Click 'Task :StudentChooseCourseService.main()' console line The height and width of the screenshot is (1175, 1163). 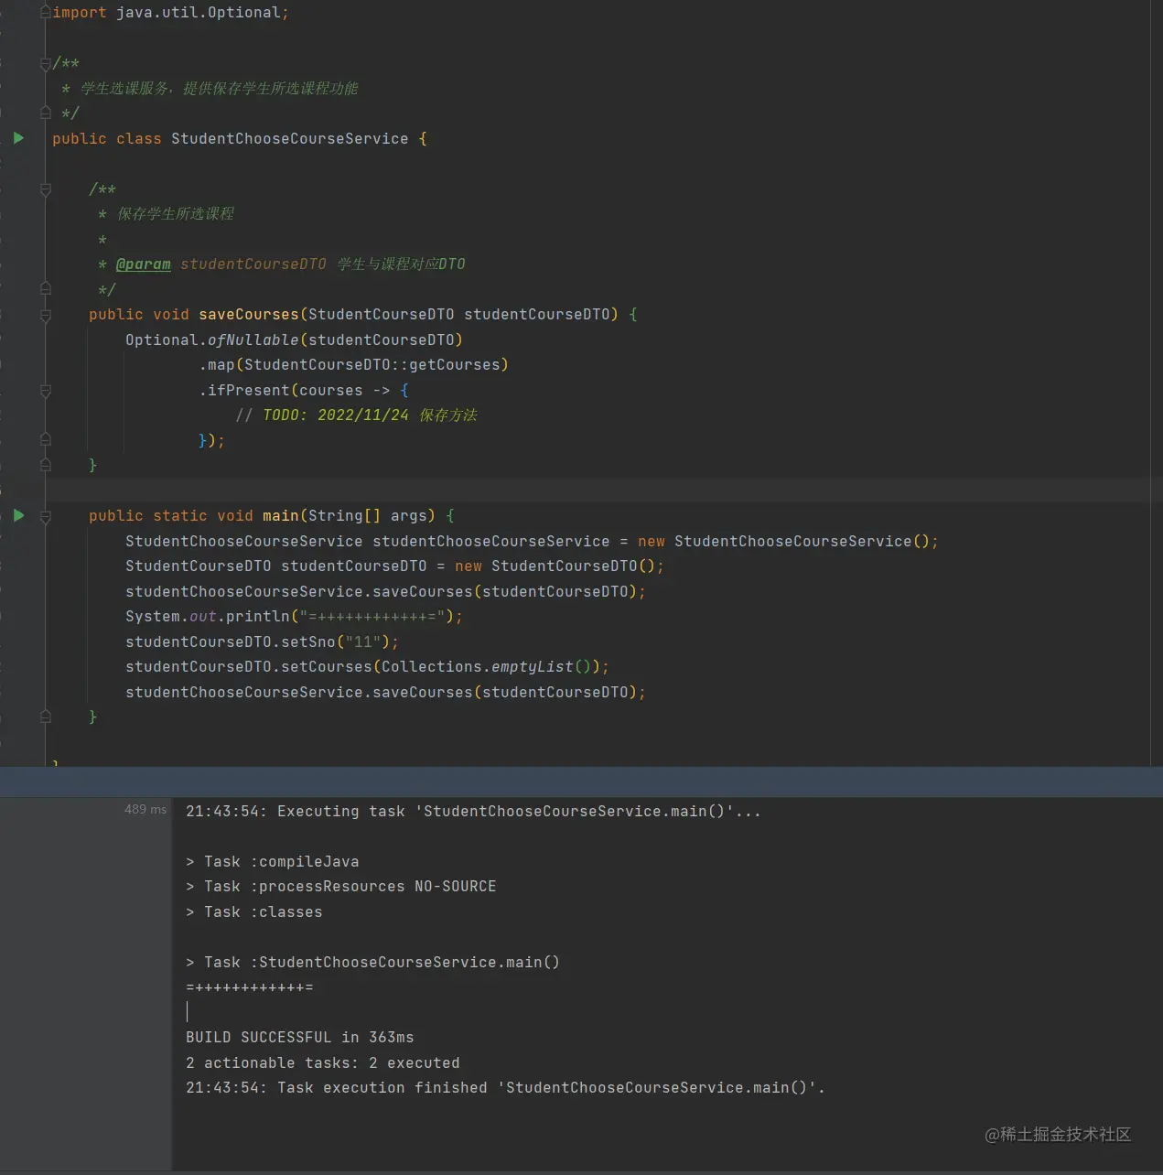coord(372,963)
